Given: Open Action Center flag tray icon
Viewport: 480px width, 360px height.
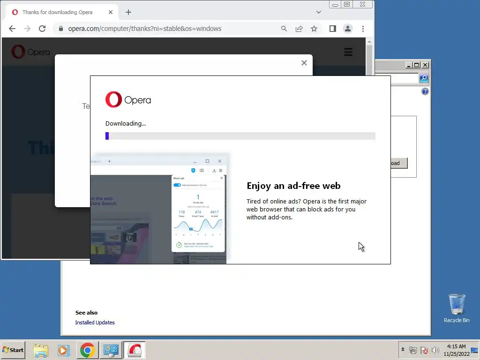Looking at the screenshot, I should click(424, 350).
